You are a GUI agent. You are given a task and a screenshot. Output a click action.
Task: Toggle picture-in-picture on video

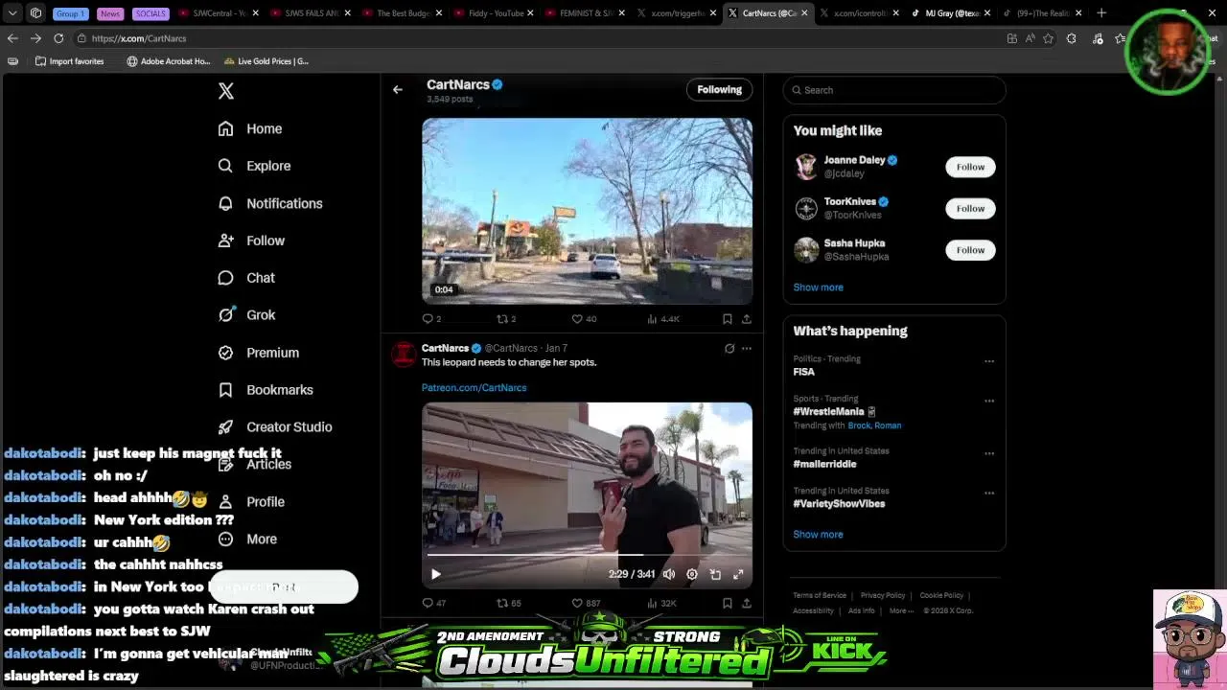tap(715, 574)
